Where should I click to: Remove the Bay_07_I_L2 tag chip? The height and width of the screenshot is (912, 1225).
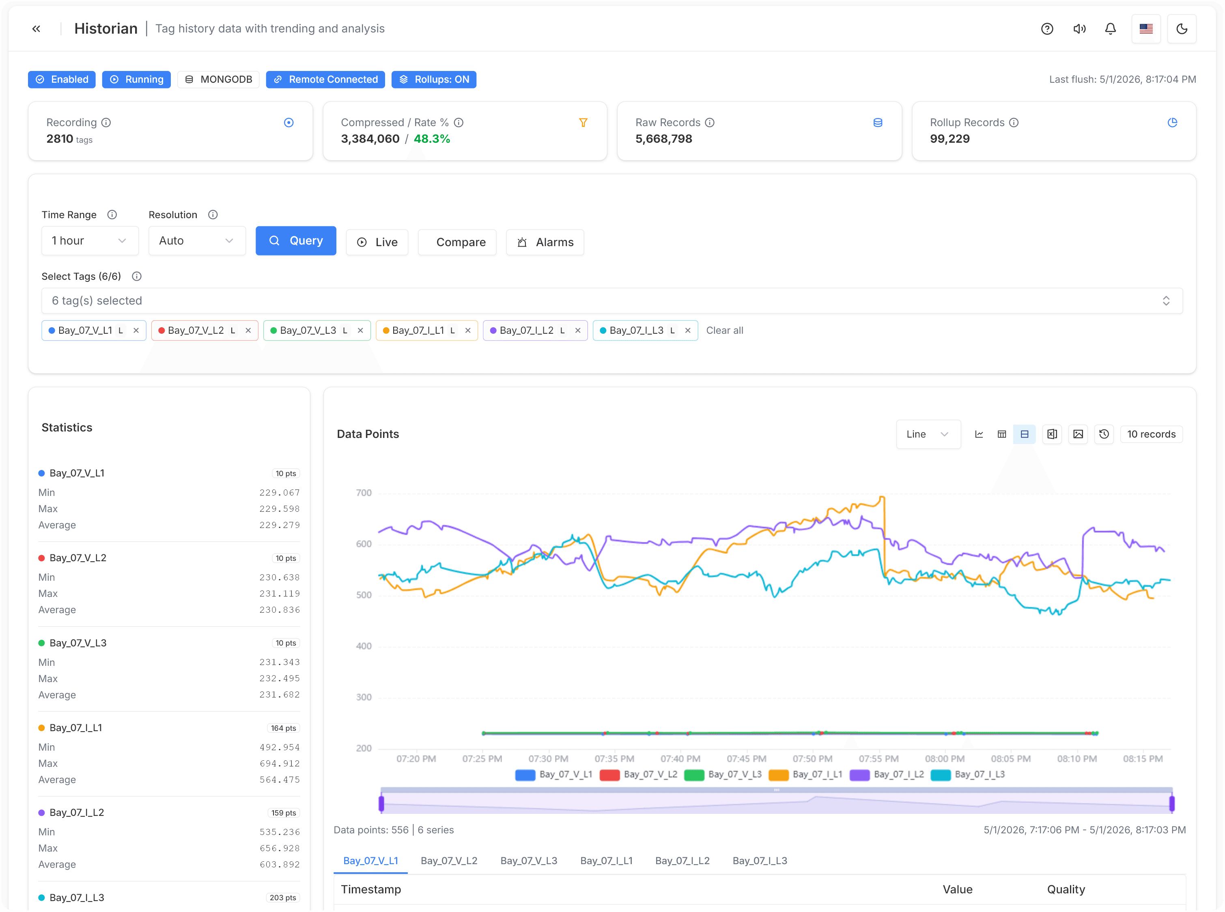point(578,330)
